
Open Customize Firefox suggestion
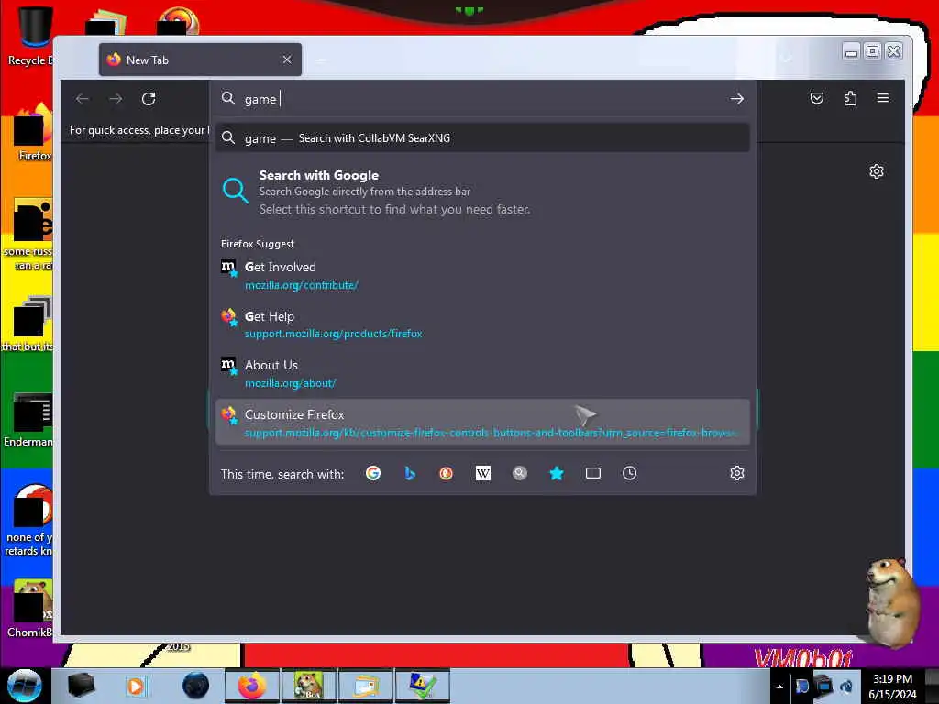[x=482, y=423]
